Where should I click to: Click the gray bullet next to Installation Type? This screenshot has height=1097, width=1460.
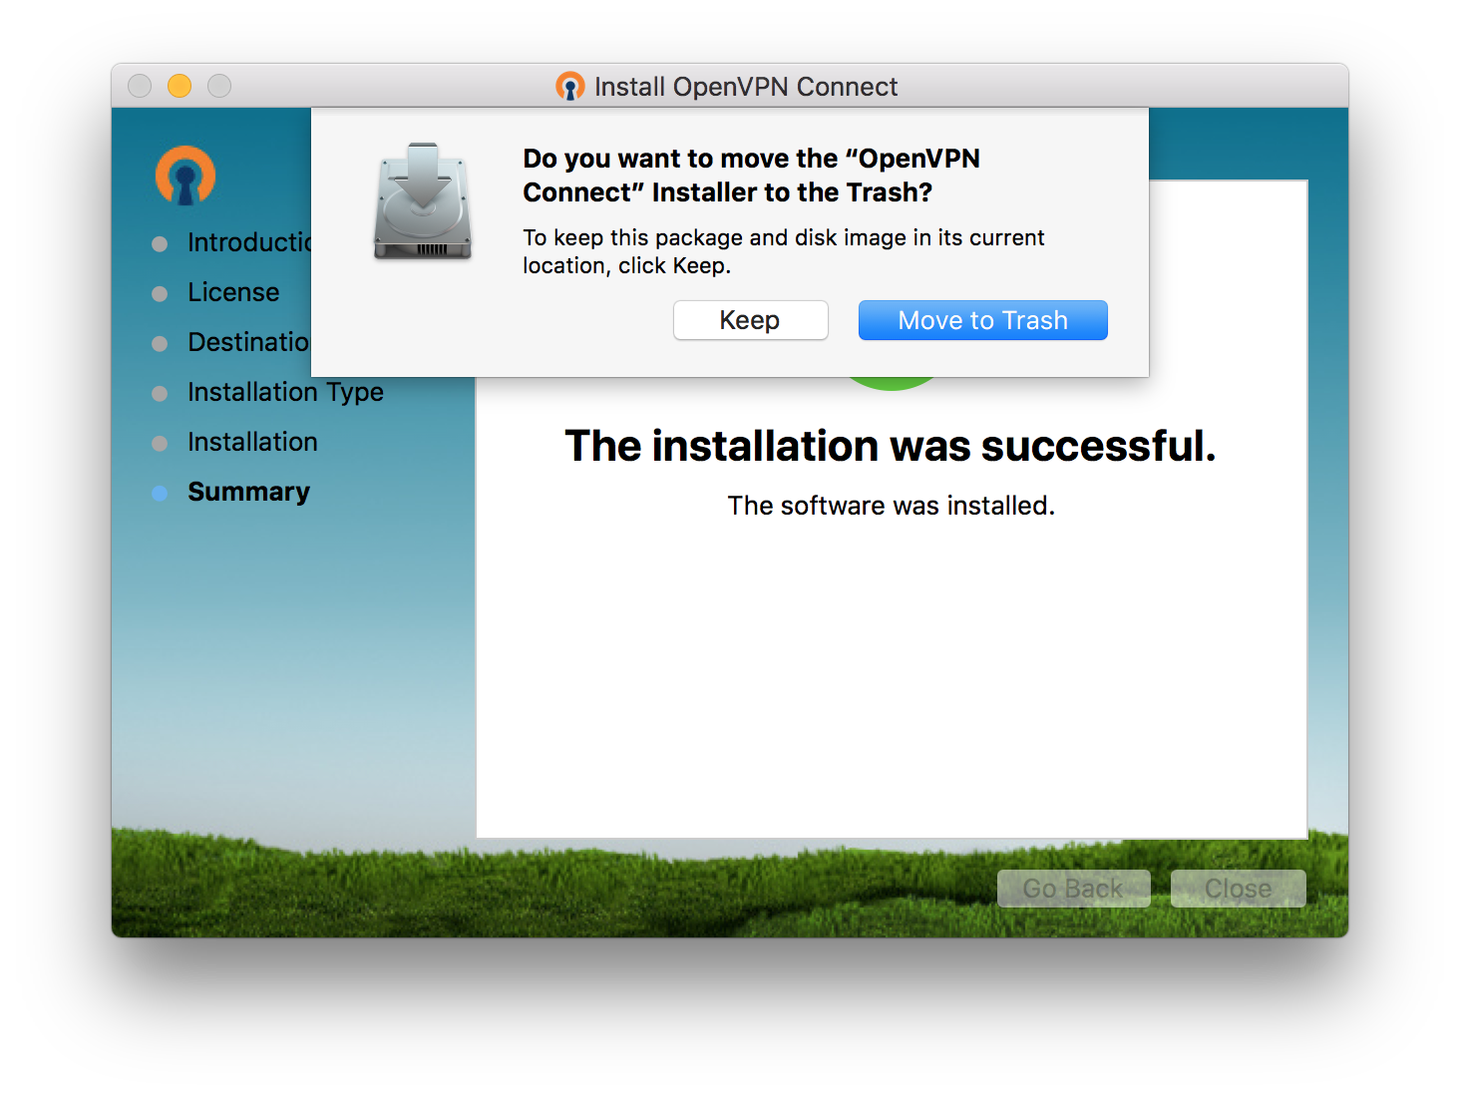pos(160,393)
